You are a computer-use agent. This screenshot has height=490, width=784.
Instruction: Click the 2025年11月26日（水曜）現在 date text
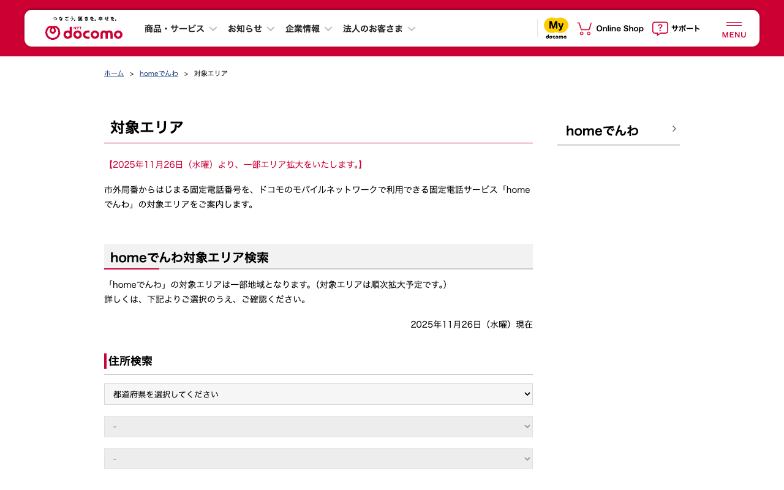[472, 325]
